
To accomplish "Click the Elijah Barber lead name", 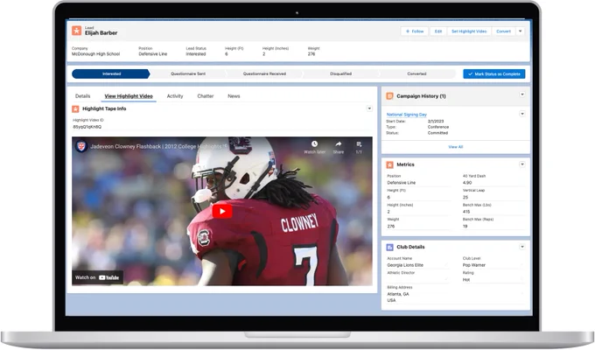I will pyautogui.click(x=101, y=33).
